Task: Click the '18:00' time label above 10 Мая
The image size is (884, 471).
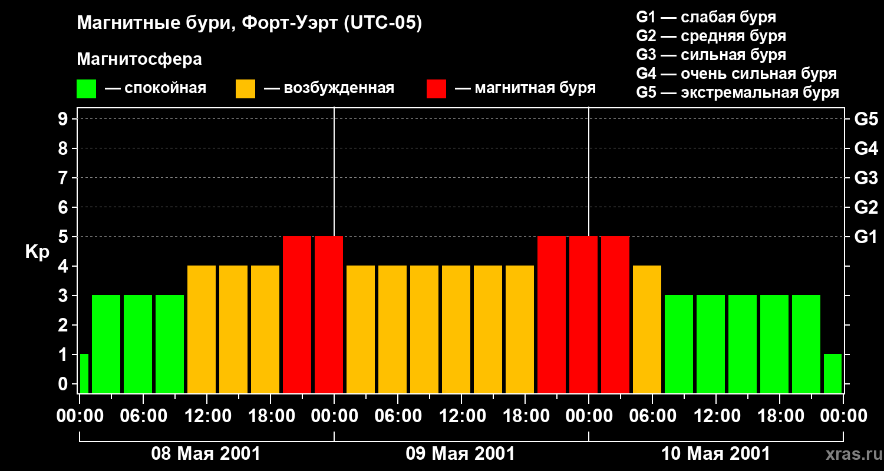Action: [780, 416]
